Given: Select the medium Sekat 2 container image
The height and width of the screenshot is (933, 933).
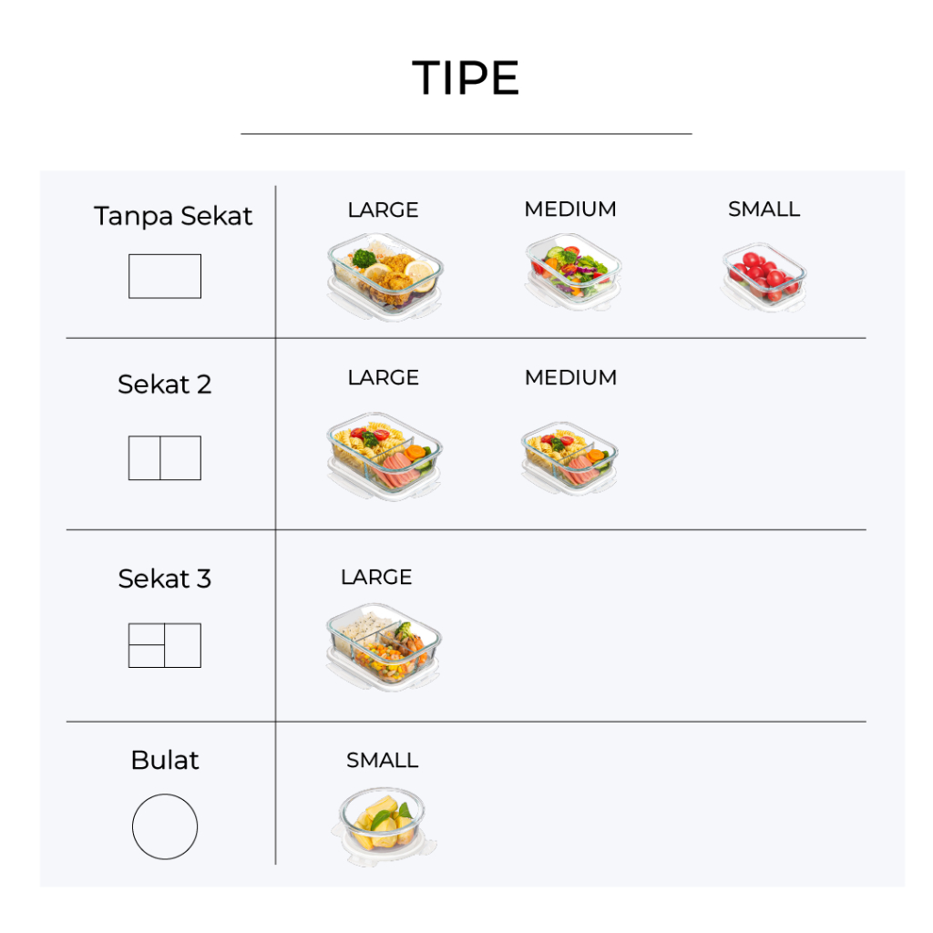Looking at the screenshot, I should point(570,457).
